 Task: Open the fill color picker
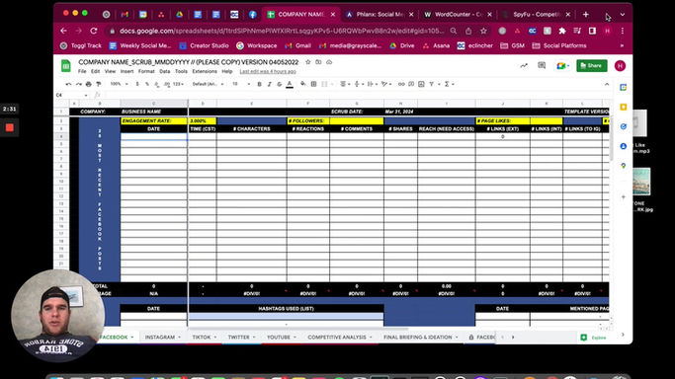(x=303, y=84)
